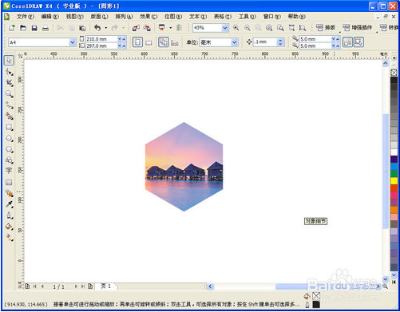The image size is (400, 312).
Task: Click the 排版 toolbar button
Action: 326,27
